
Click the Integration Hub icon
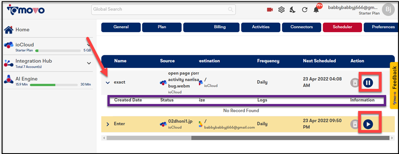(x=8, y=63)
